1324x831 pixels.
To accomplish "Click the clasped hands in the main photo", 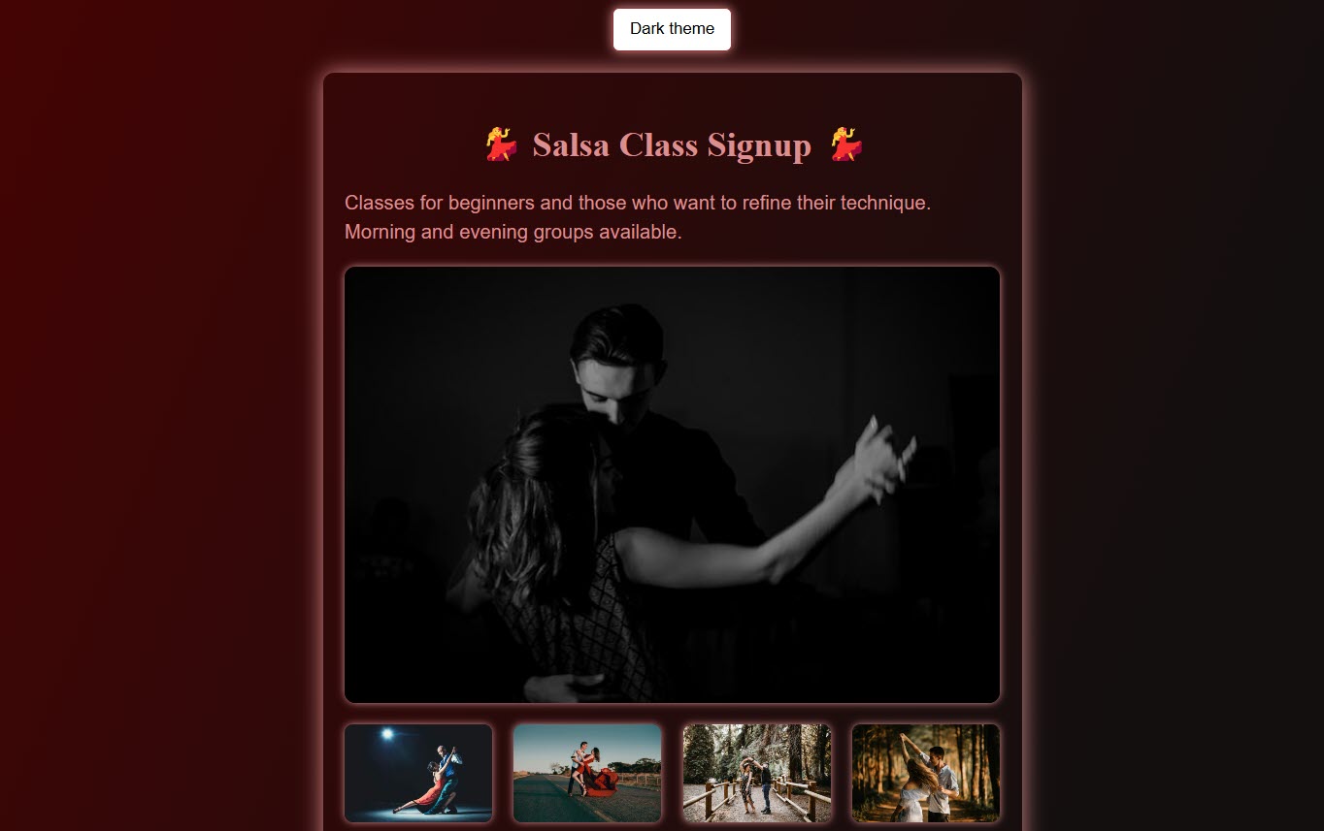I will [885, 456].
